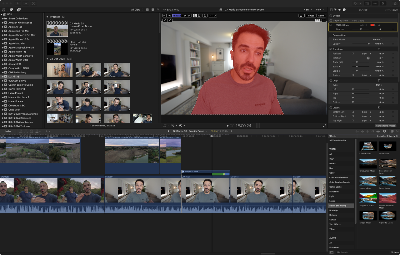This screenshot has width=400, height=255.
Task: Select the Color Board Presets category
Action: pyautogui.click(x=339, y=177)
